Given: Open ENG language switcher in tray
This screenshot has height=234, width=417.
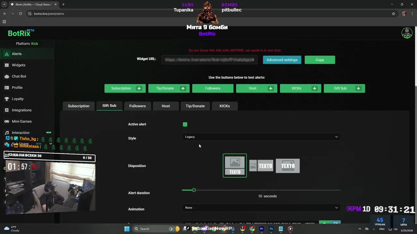Looking at the screenshot, I should 382,229.
